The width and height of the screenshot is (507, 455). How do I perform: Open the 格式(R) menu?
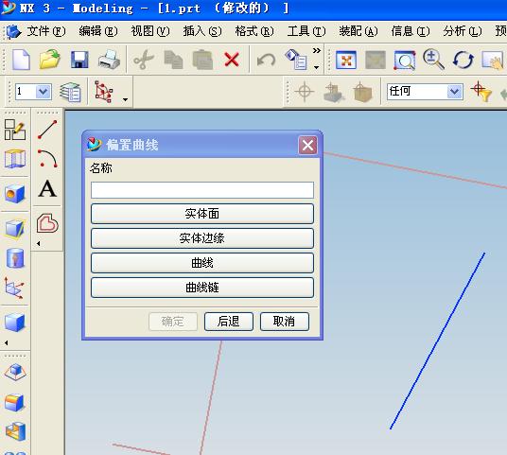click(254, 31)
